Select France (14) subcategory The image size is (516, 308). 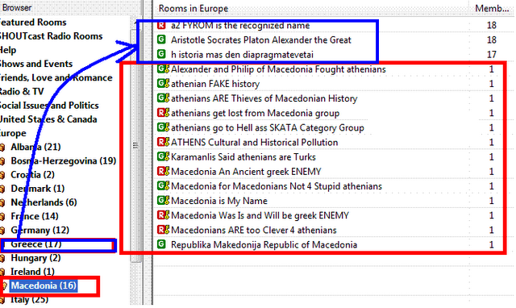[35, 216]
